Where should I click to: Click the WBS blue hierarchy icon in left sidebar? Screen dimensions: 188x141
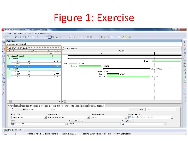[x=3, y=78]
